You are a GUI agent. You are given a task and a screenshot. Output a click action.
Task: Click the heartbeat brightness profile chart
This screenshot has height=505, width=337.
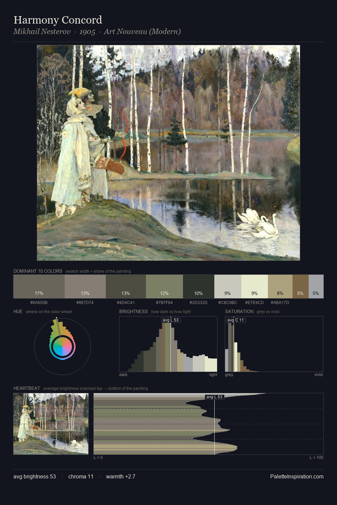click(209, 424)
